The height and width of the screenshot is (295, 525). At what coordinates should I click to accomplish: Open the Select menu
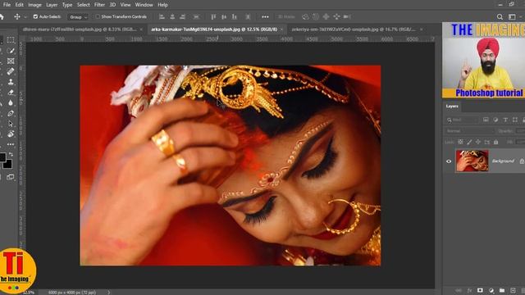[83, 5]
